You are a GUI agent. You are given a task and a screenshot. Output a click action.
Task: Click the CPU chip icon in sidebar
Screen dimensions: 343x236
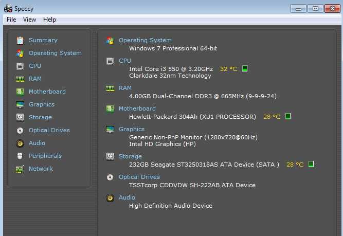point(20,66)
